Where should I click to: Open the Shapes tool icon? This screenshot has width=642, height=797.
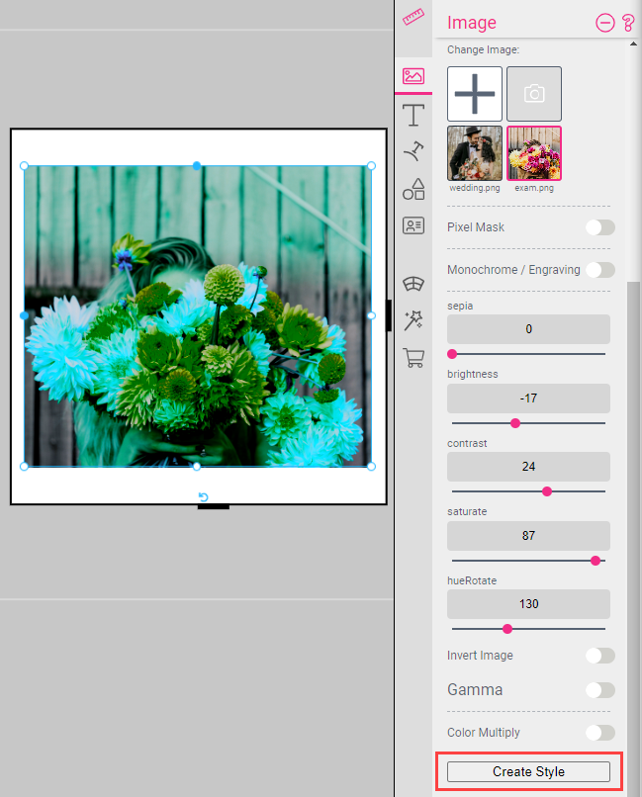(x=413, y=189)
